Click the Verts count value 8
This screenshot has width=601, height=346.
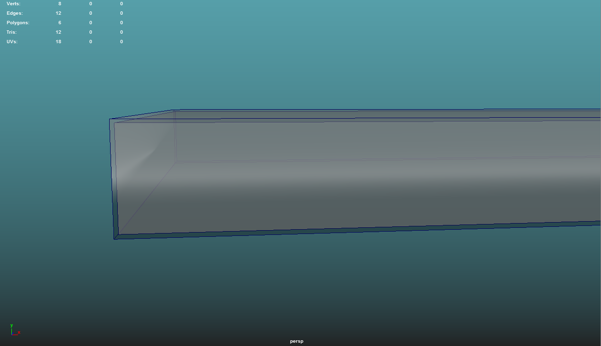coord(60,4)
